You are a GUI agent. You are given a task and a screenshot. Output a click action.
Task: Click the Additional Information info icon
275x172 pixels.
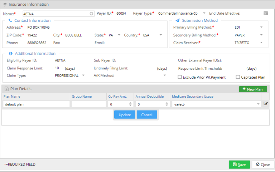point(11,53)
